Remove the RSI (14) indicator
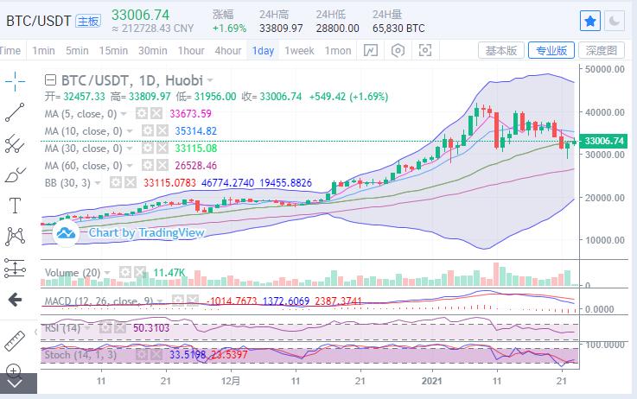The width and height of the screenshot is (637, 399). [120, 327]
